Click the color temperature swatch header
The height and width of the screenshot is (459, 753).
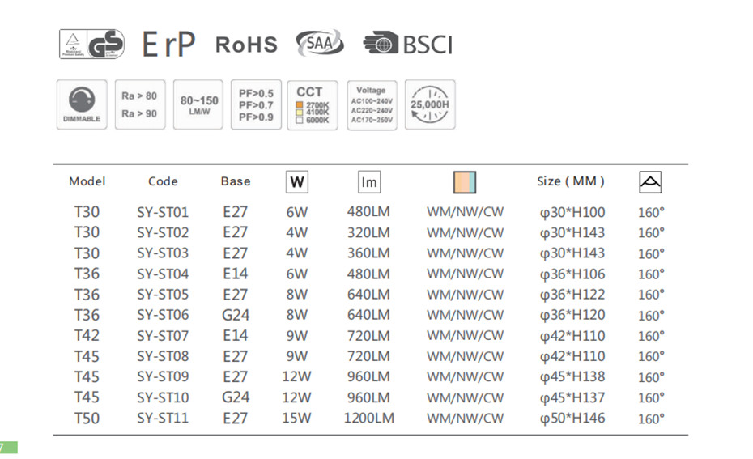pyautogui.click(x=465, y=182)
